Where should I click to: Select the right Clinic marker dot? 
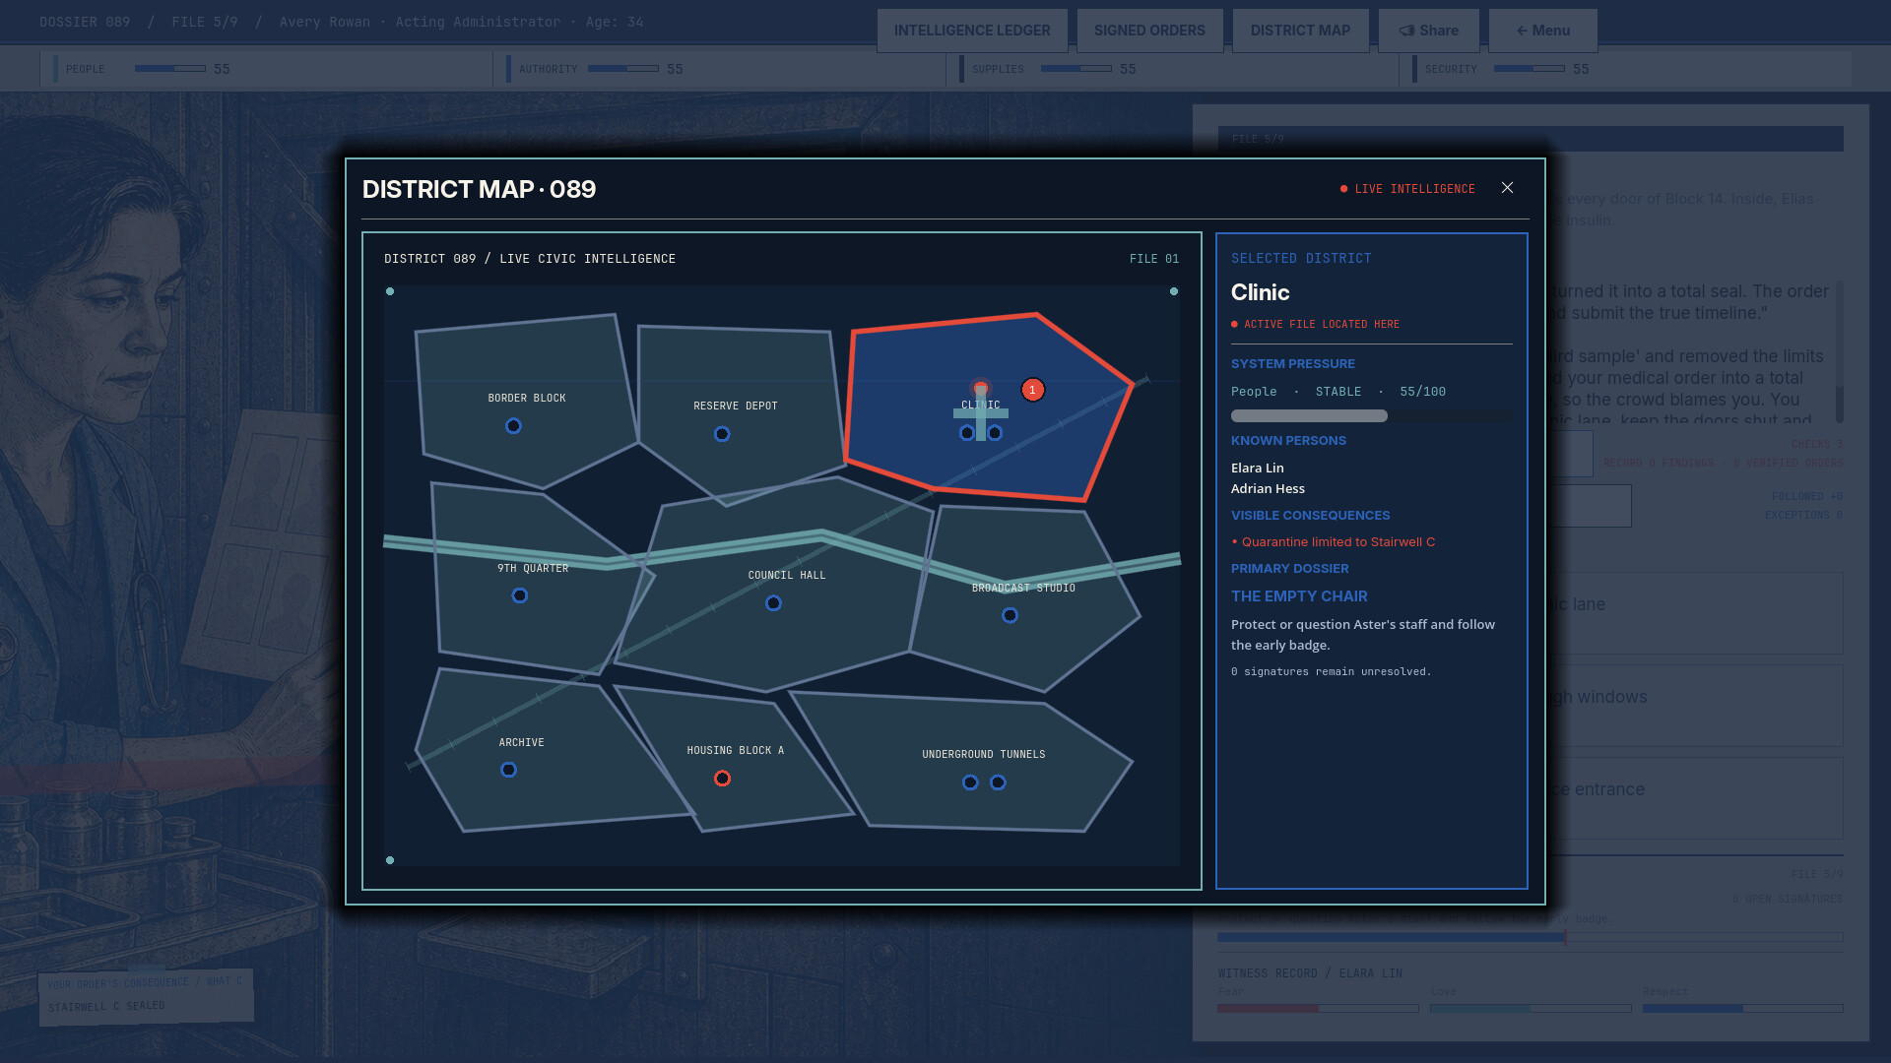coord(995,433)
